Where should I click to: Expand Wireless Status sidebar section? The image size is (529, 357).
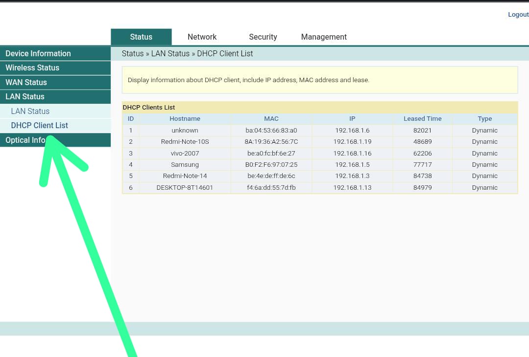[x=32, y=68]
